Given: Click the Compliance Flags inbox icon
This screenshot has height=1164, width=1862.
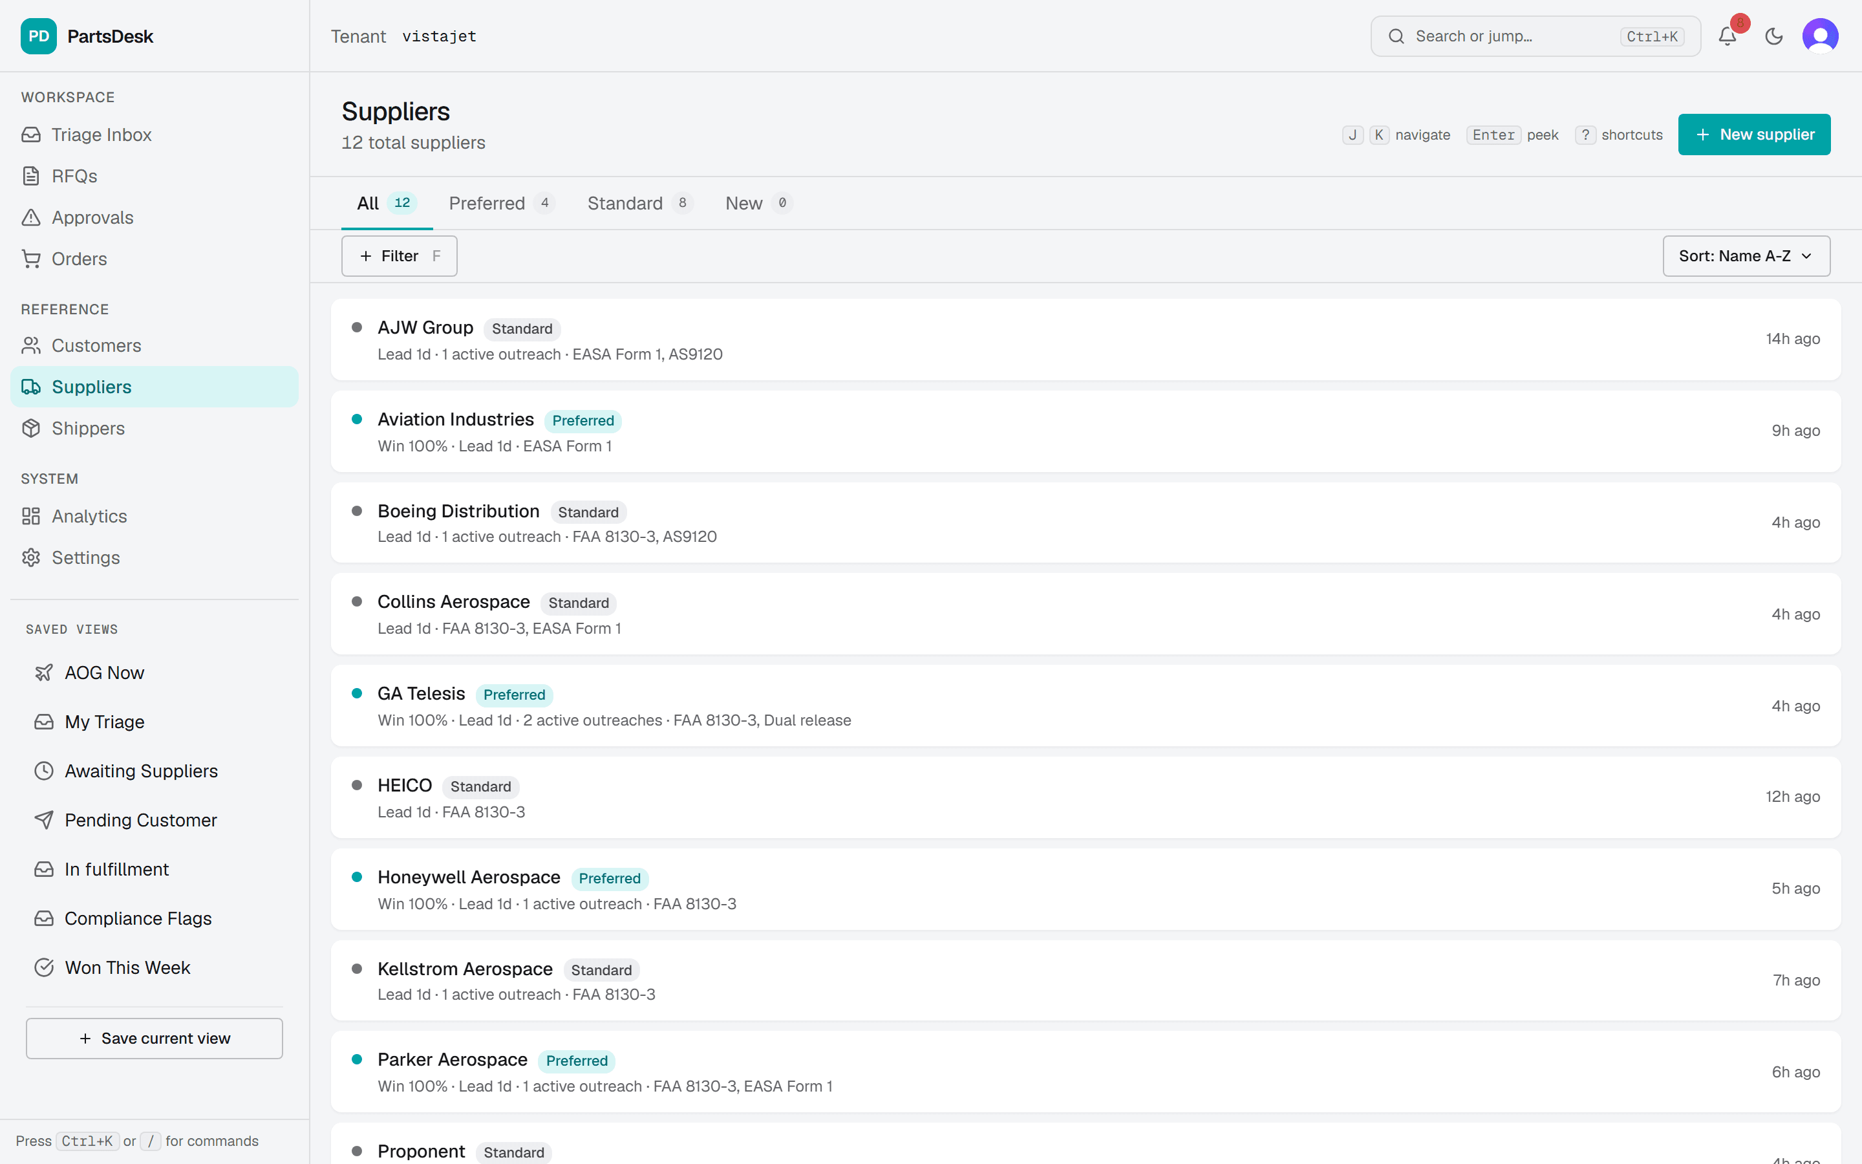Looking at the screenshot, I should coord(44,919).
